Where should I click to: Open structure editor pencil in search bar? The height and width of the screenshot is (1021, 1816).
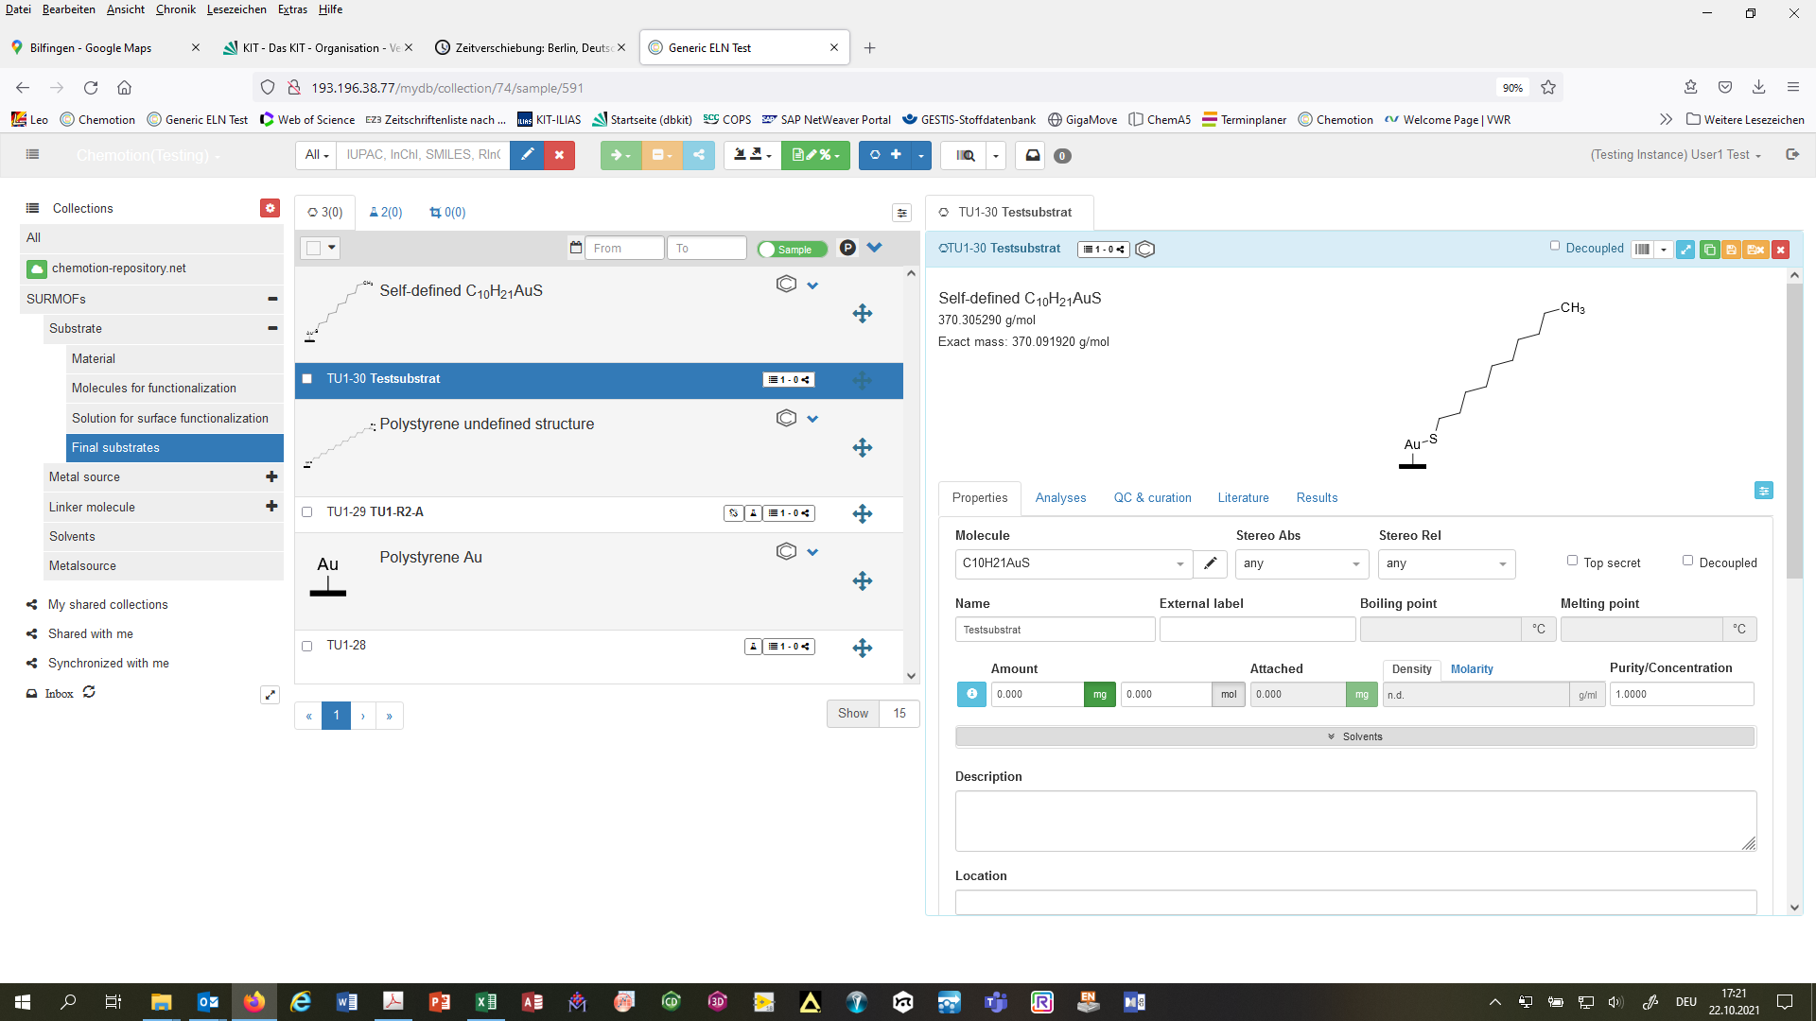point(527,155)
